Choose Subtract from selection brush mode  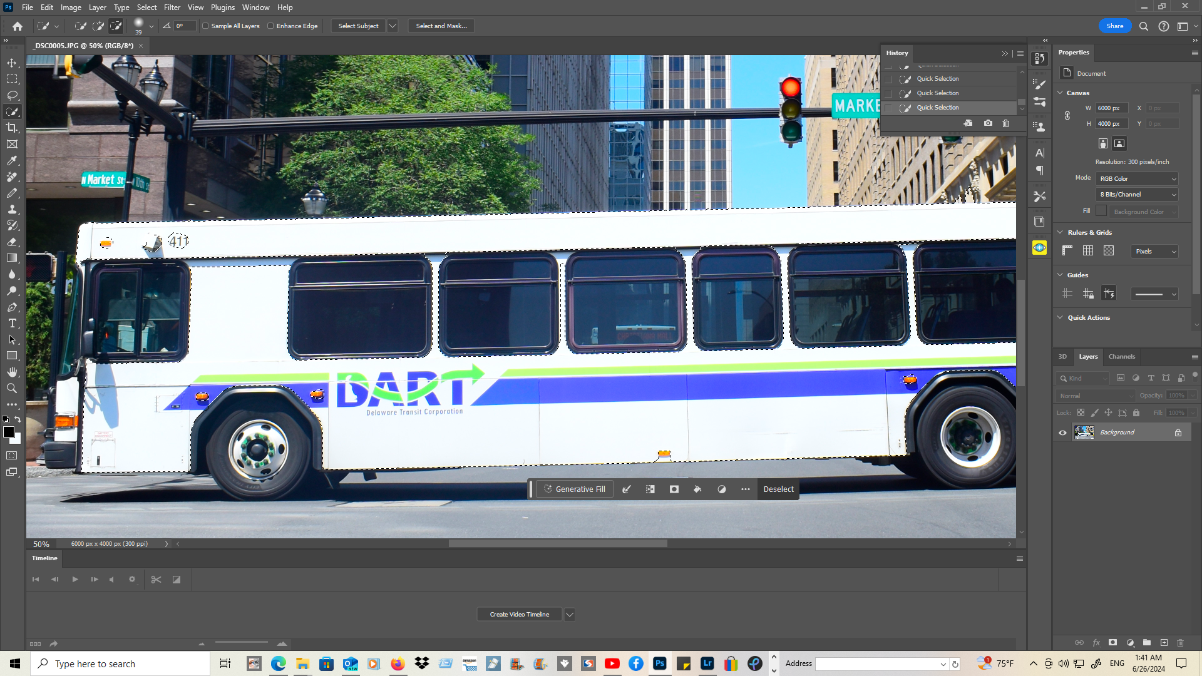116,26
